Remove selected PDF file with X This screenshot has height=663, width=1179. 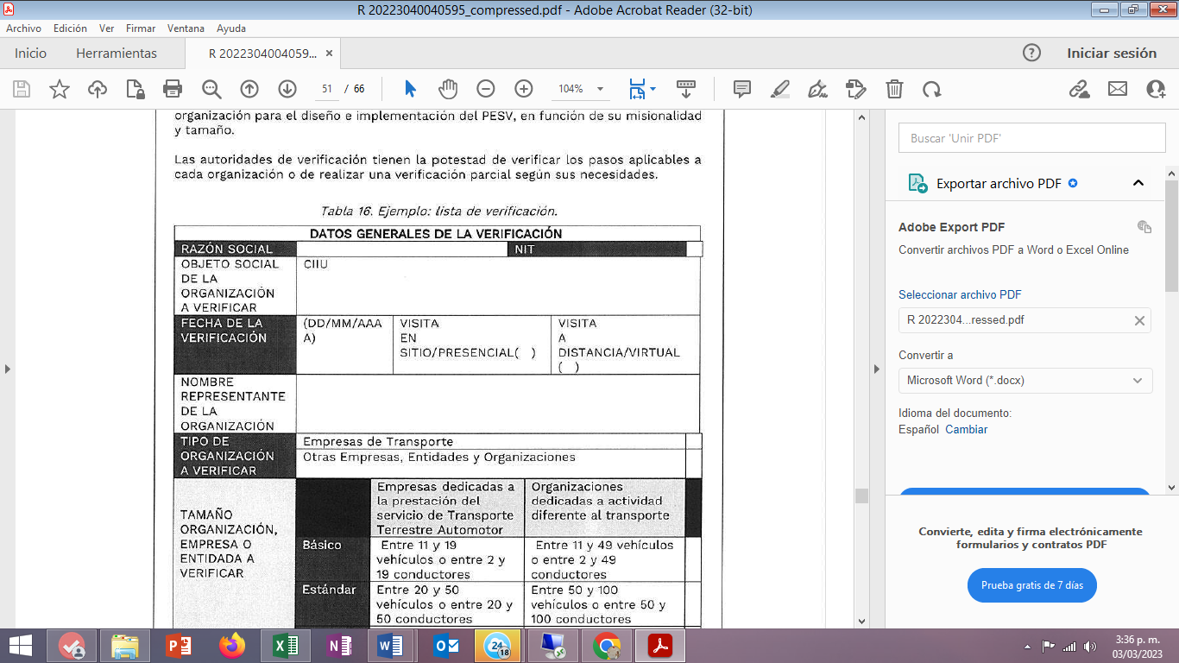point(1139,320)
